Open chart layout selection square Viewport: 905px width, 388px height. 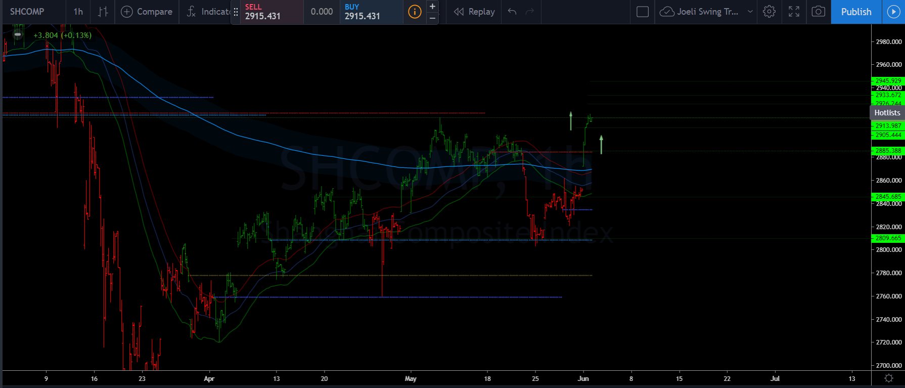[x=642, y=12]
